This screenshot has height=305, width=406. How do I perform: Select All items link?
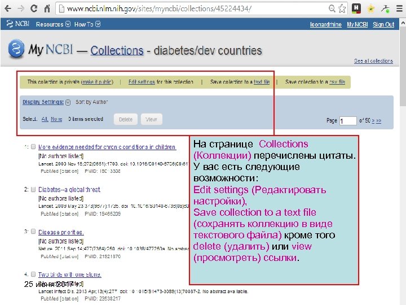click(x=45, y=119)
